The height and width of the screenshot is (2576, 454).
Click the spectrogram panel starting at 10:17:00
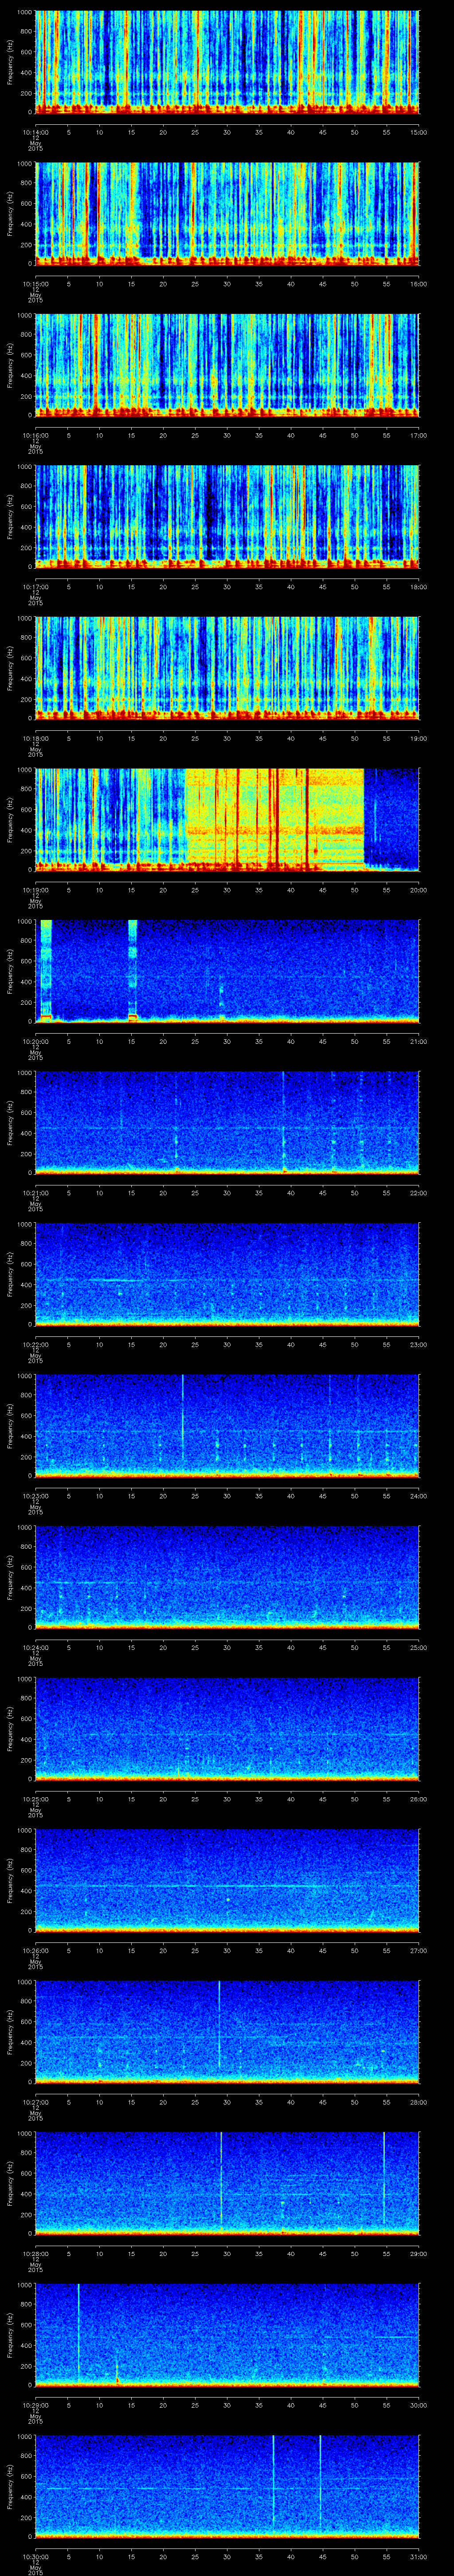[227, 516]
